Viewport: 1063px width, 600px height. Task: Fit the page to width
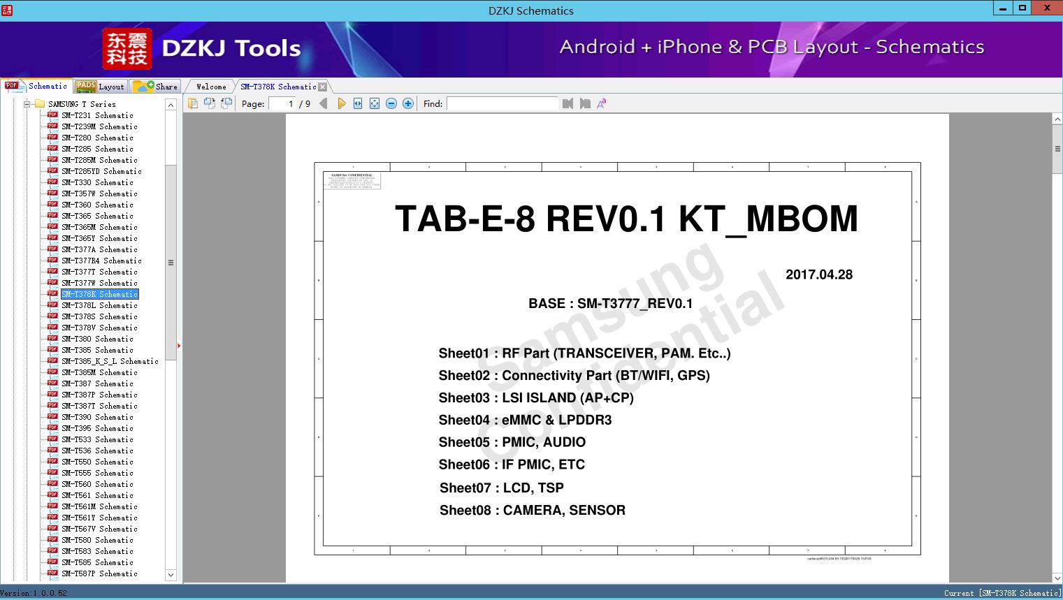(x=358, y=103)
